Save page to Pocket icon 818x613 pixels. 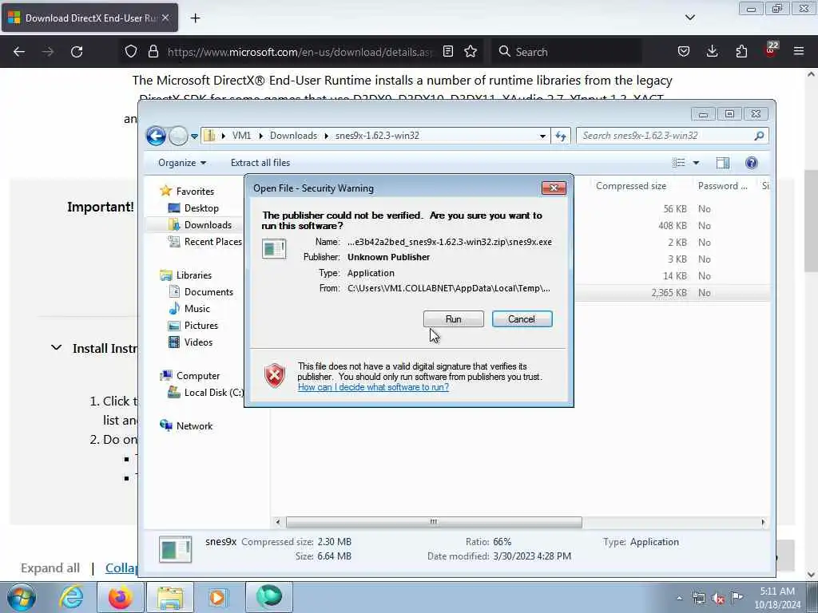[684, 52]
